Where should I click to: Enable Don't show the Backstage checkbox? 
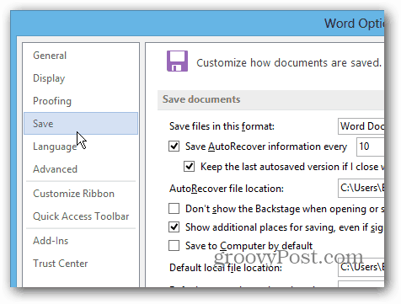174,209
